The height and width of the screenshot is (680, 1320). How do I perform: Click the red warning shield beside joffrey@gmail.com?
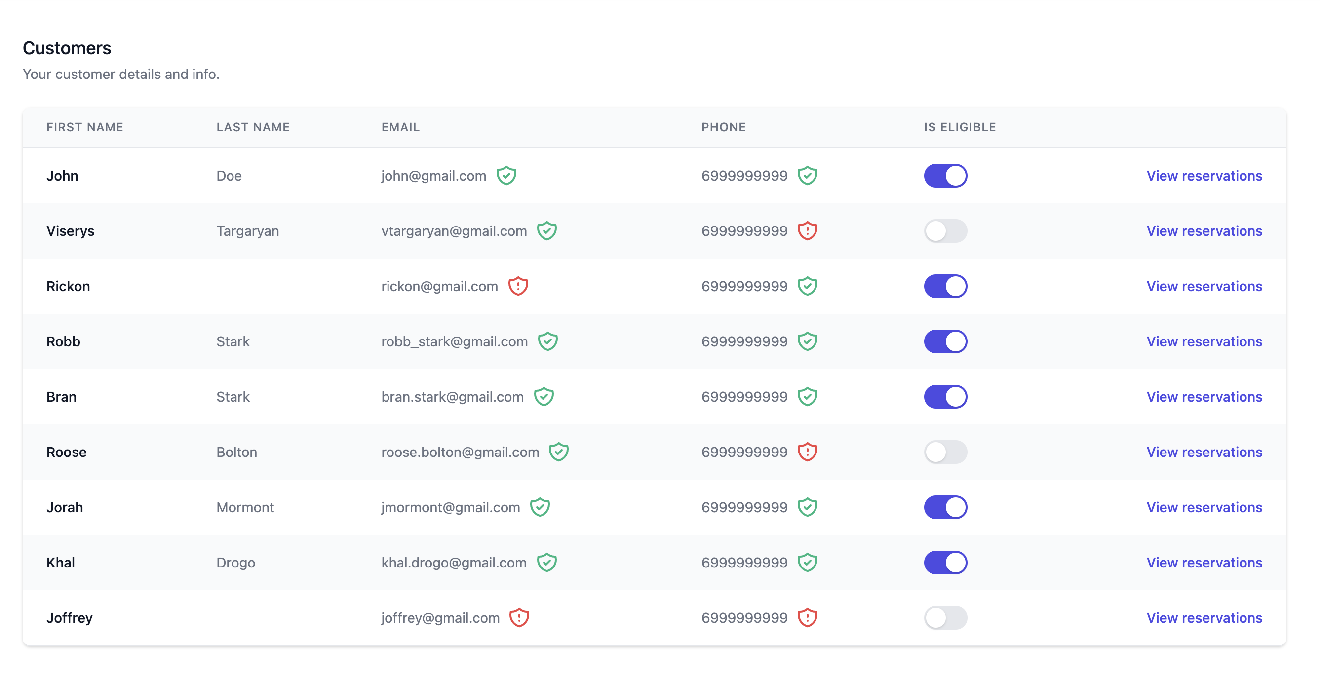519,618
